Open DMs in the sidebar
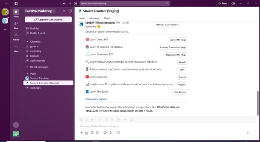This screenshot has height=142, width=260. pyautogui.click(x=16, y=25)
